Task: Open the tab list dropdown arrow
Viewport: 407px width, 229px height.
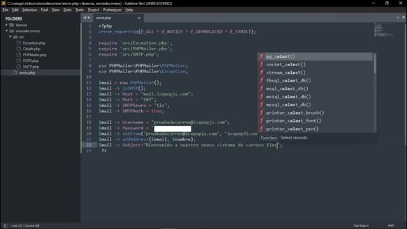Action: [403, 18]
